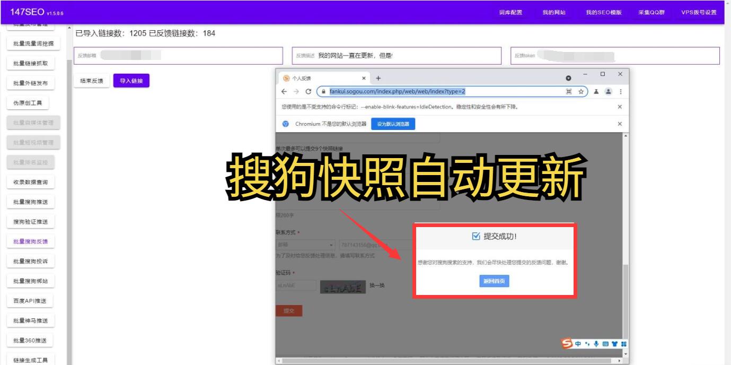Open the QR code icon in address bar

[x=569, y=91]
